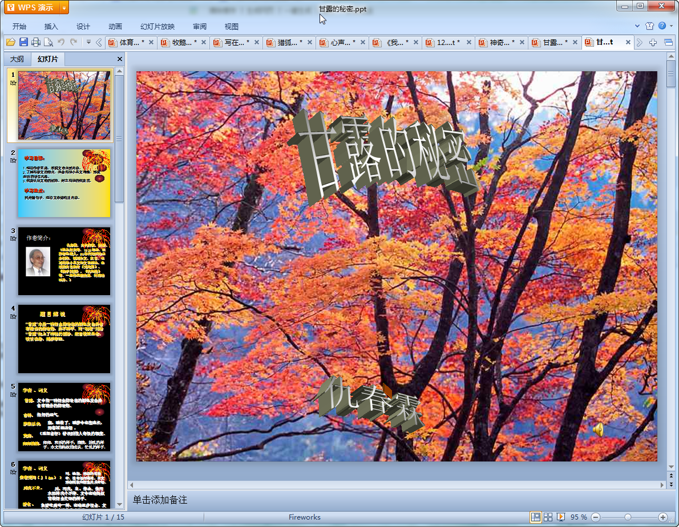Print the presentation with the printer icon
Image resolution: width=679 pixels, height=527 pixels.
click(x=36, y=42)
